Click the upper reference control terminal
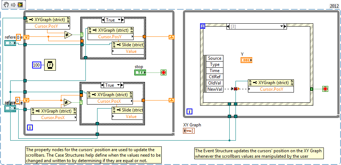Image resolution: width=341 pixels, height=165 pixels. coord(10,43)
